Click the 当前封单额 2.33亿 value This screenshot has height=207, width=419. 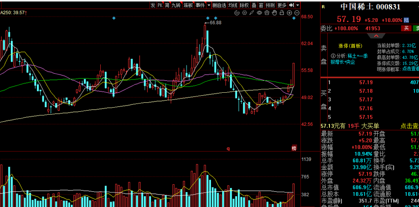pyautogui.click(x=409, y=46)
